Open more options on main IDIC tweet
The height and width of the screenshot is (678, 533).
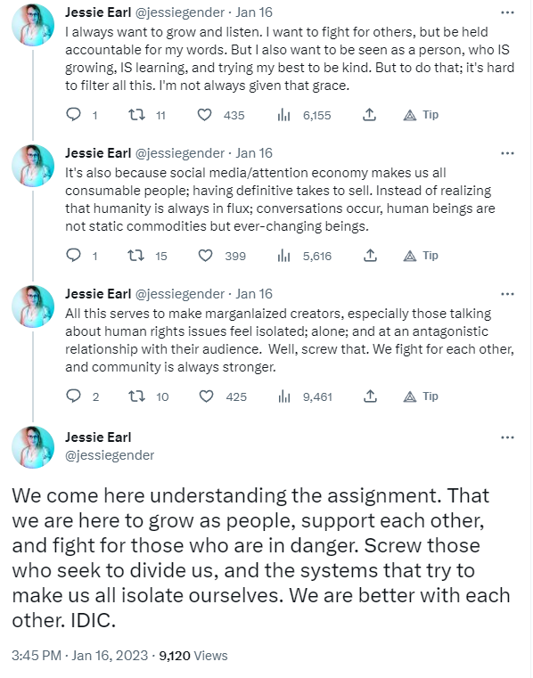point(507,437)
